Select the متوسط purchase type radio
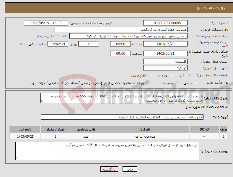 click(177, 82)
